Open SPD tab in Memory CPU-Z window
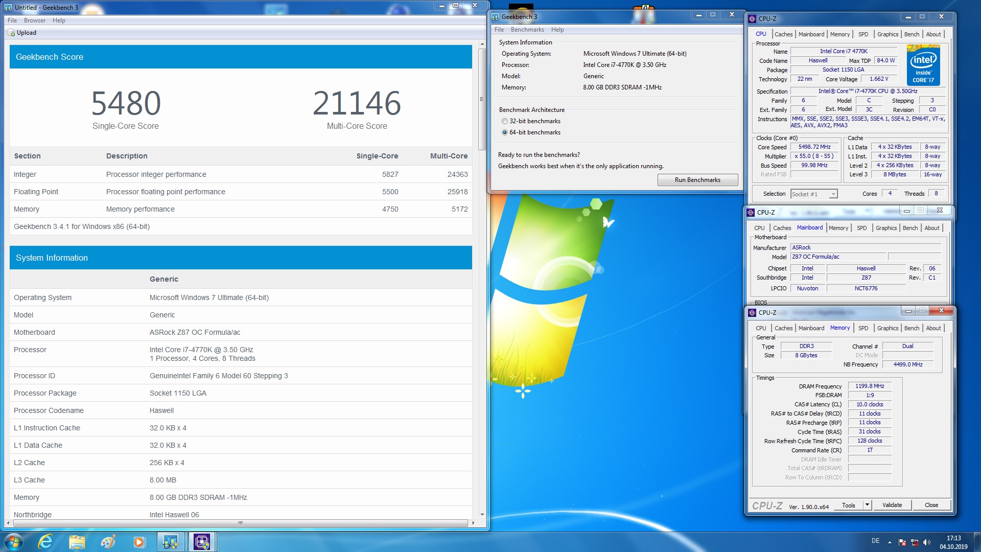 pyautogui.click(x=863, y=328)
